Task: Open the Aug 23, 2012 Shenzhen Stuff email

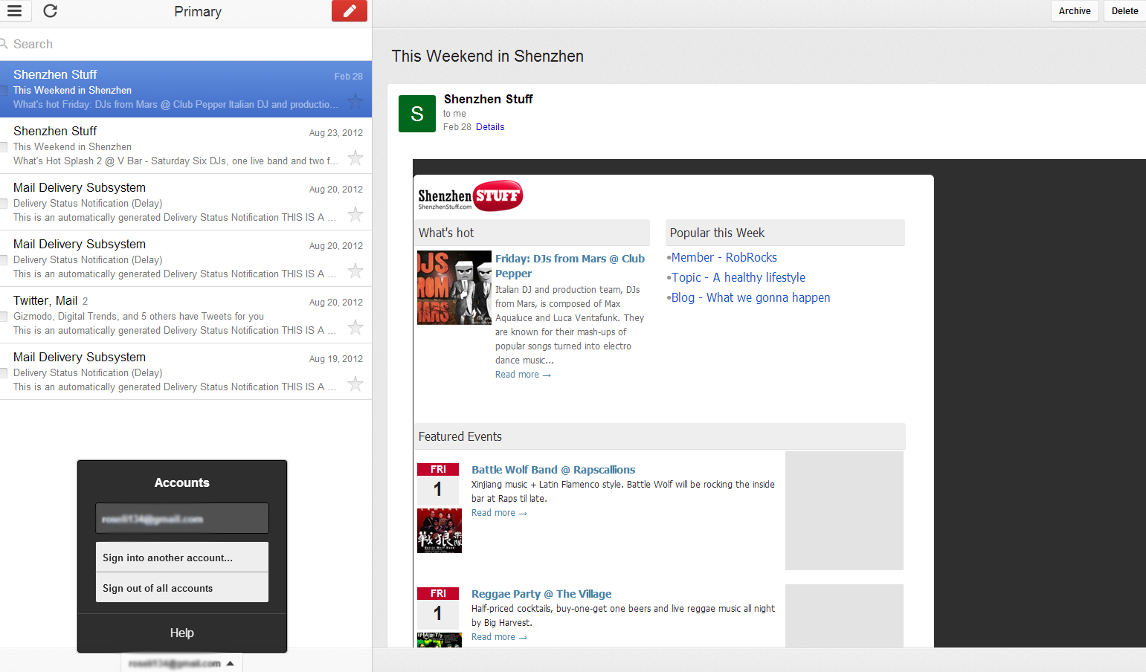Action: tap(186, 146)
